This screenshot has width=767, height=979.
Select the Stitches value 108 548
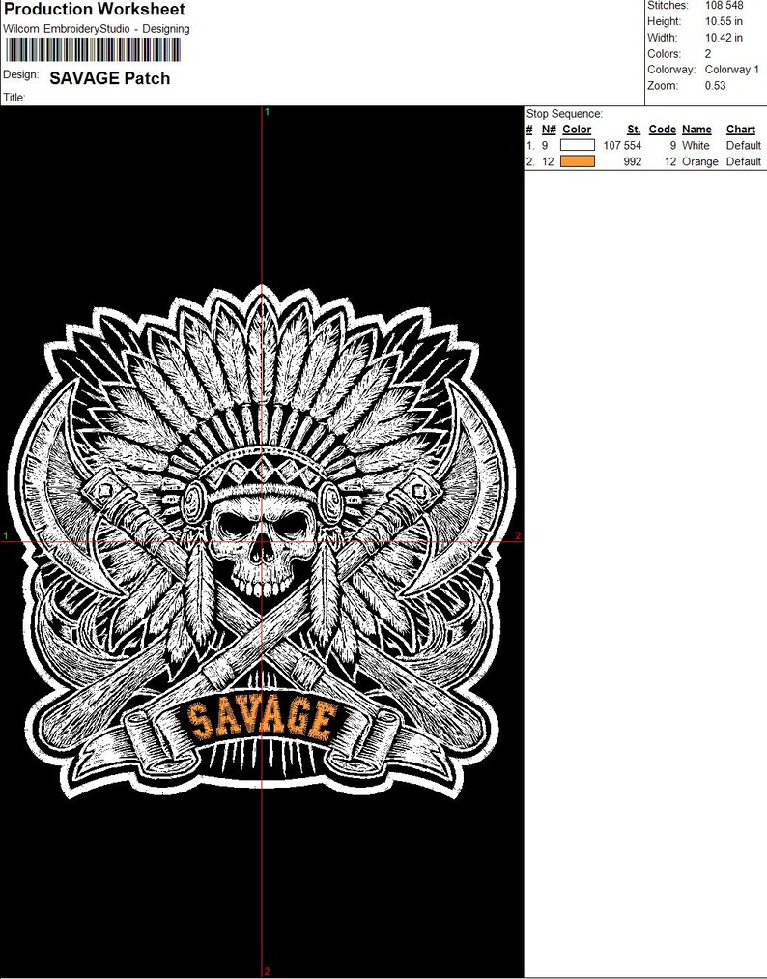[x=724, y=6]
